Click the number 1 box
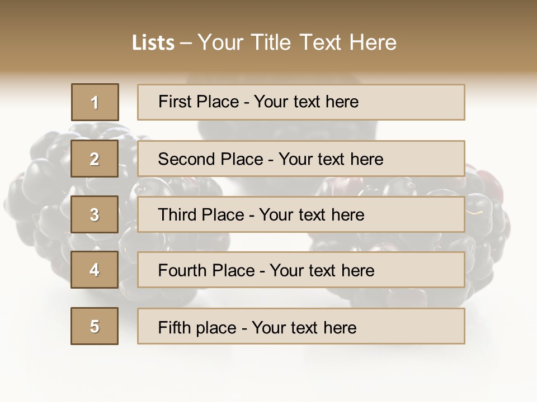This screenshot has height=402, width=537. click(95, 102)
